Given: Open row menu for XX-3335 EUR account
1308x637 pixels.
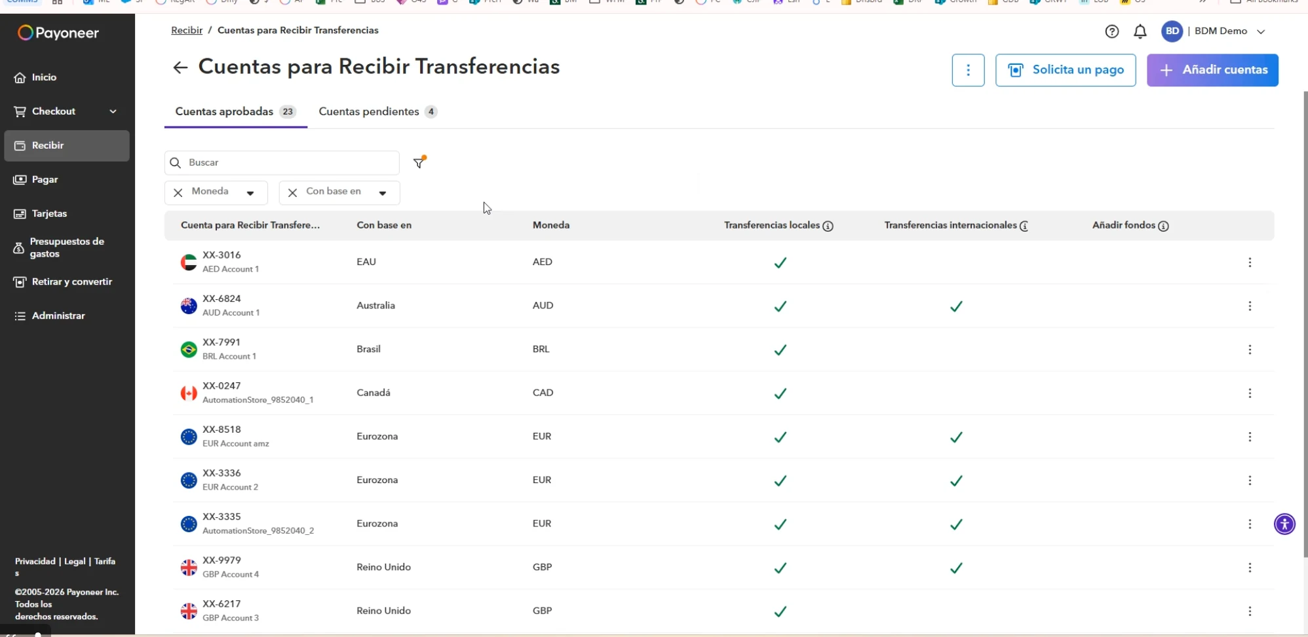Looking at the screenshot, I should click(x=1250, y=524).
